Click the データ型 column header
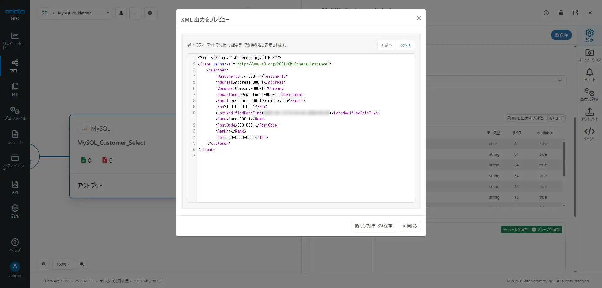This screenshot has height=288, width=602. 493,133
